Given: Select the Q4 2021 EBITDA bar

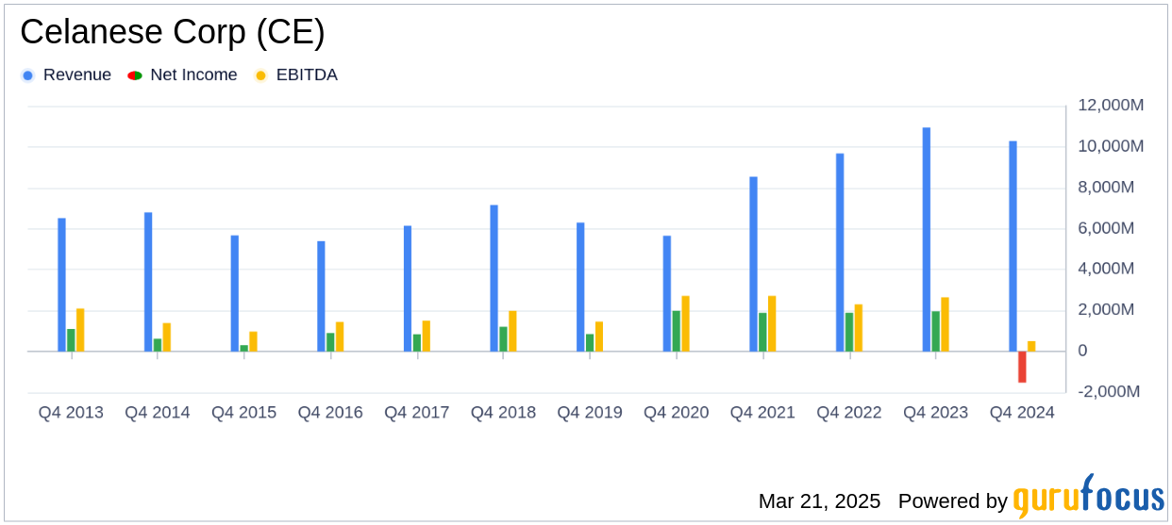Looking at the screenshot, I should (772, 323).
